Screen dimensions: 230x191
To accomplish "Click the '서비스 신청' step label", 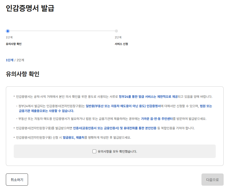I will pyautogui.click(x=121, y=44).
